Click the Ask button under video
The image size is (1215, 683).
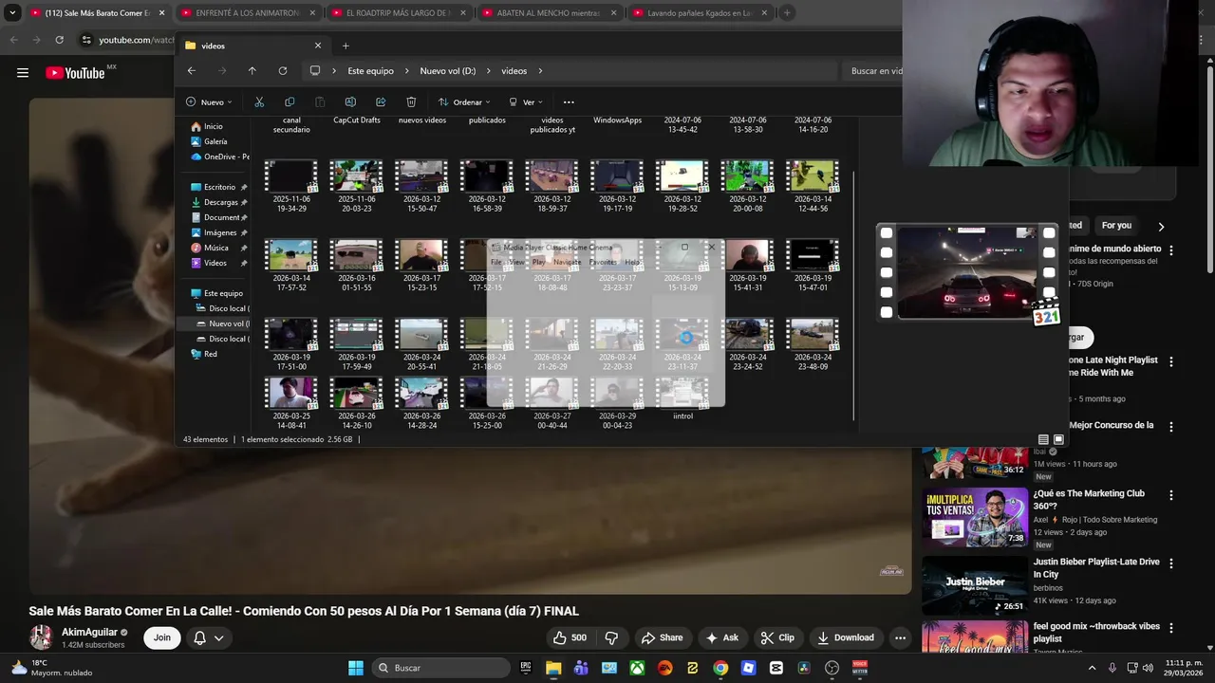click(x=722, y=637)
